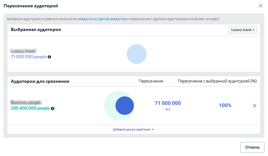Click info icon next to 295 400 000 people
The height and width of the screenshot is (156, 268).
53,108
